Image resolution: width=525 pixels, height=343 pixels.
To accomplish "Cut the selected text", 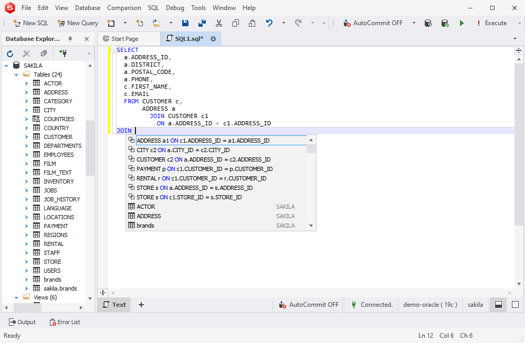I will (x=219, y=23).
